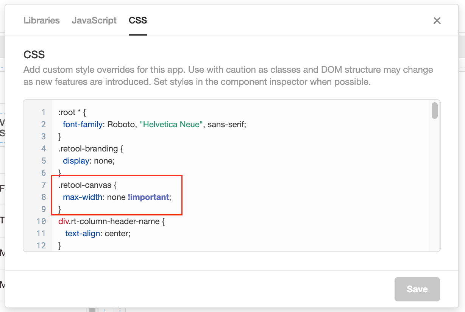Click line number 7 in the editor
This screenshot has width=465, height=312.
tap(43, 185)
